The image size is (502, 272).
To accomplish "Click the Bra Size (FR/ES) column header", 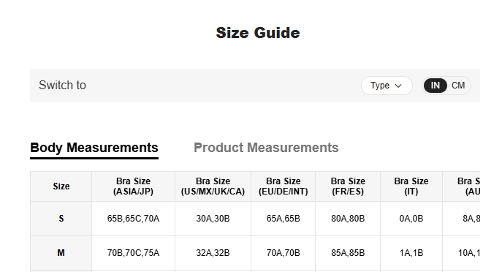I will point(348,186).
